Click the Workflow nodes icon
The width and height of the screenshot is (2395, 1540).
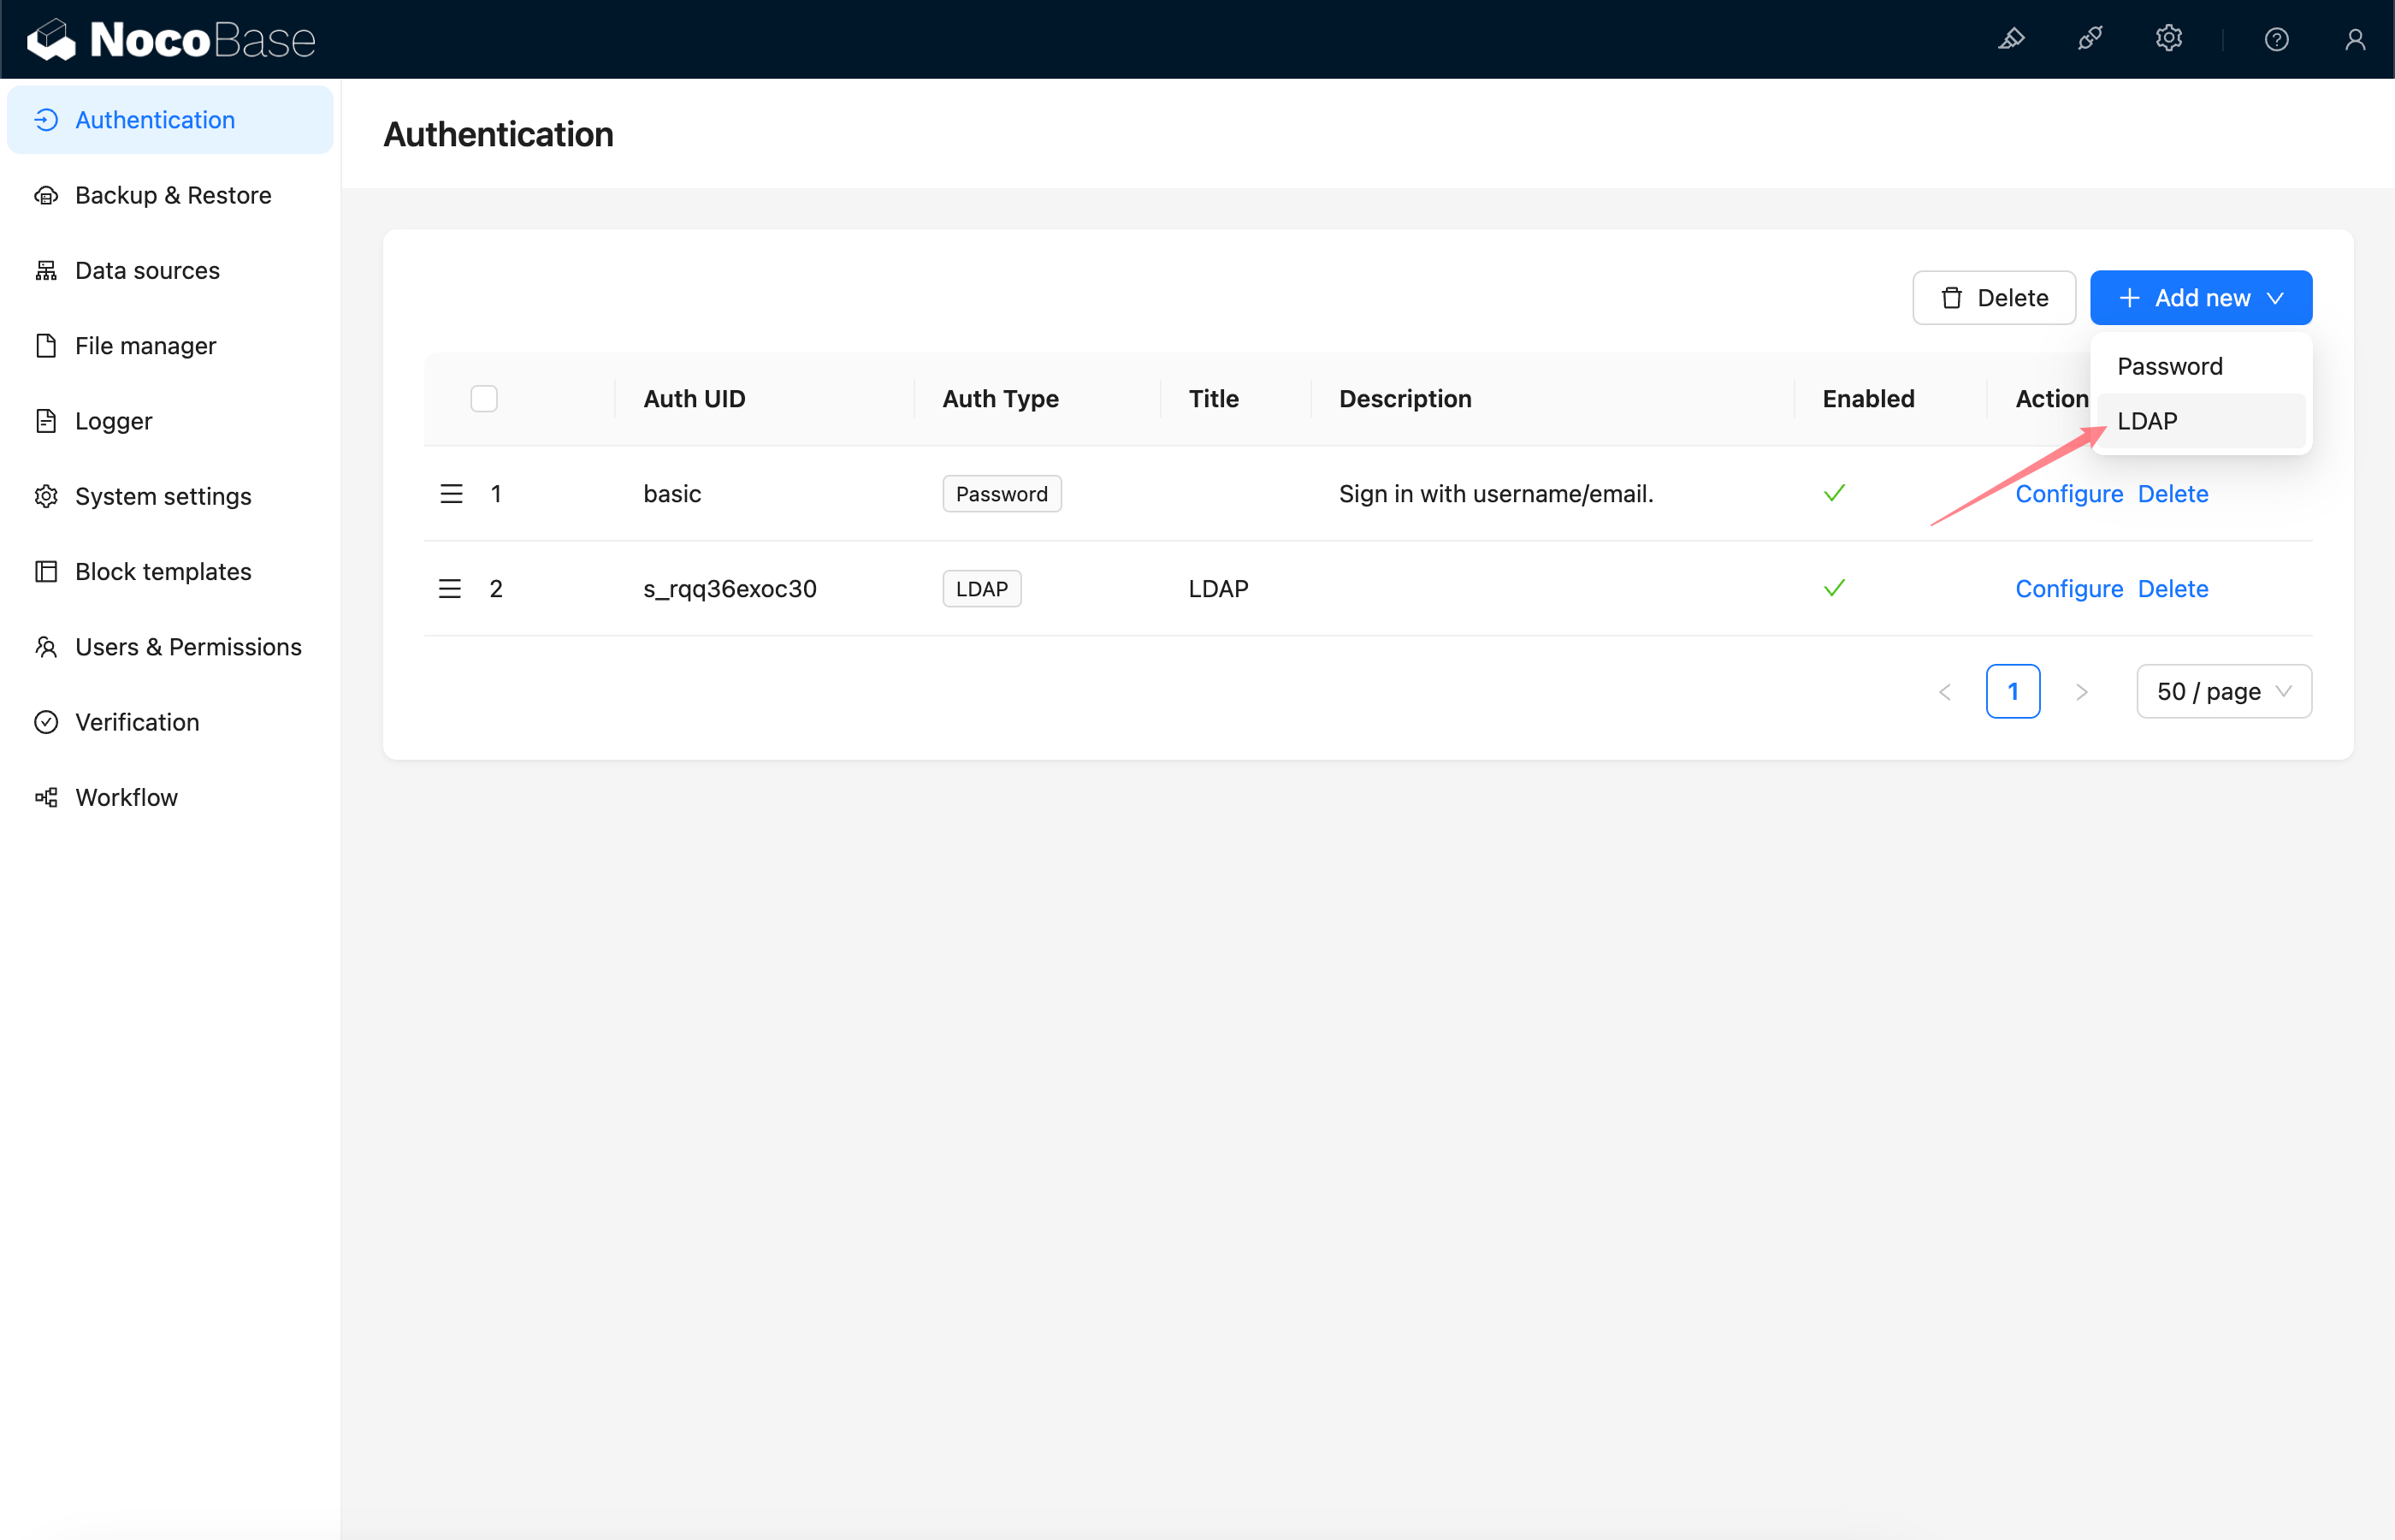[46, 797]
